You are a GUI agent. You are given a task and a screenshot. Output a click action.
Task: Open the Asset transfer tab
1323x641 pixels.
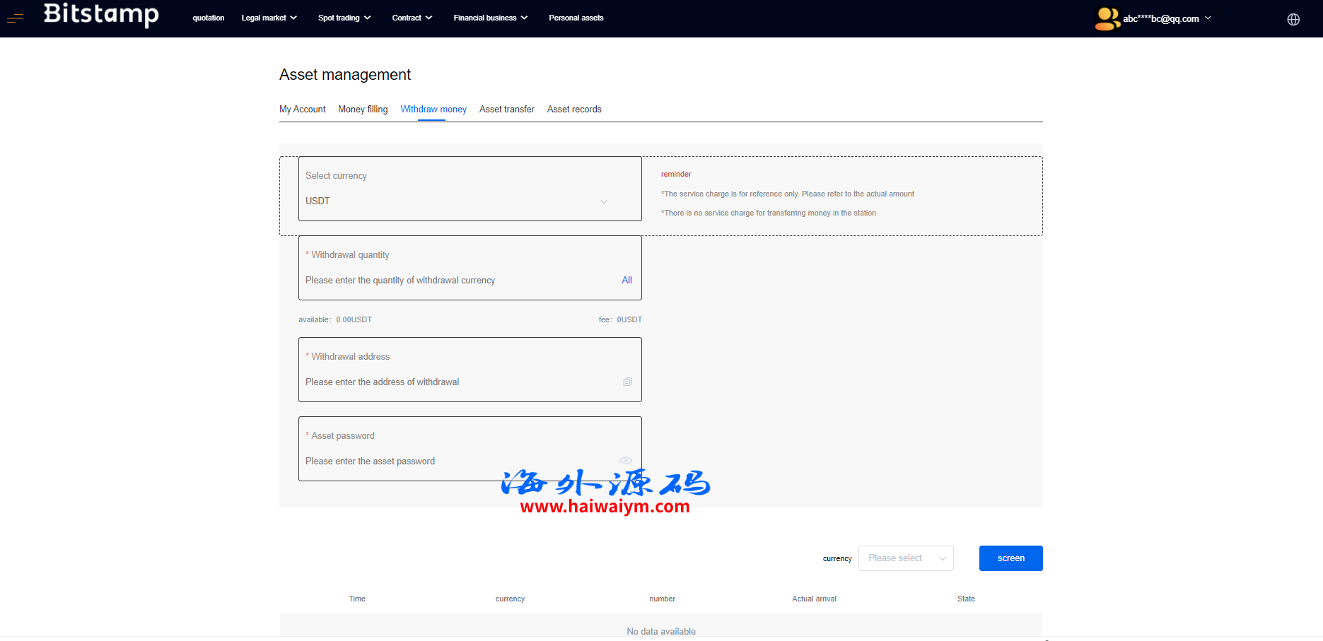506,109
